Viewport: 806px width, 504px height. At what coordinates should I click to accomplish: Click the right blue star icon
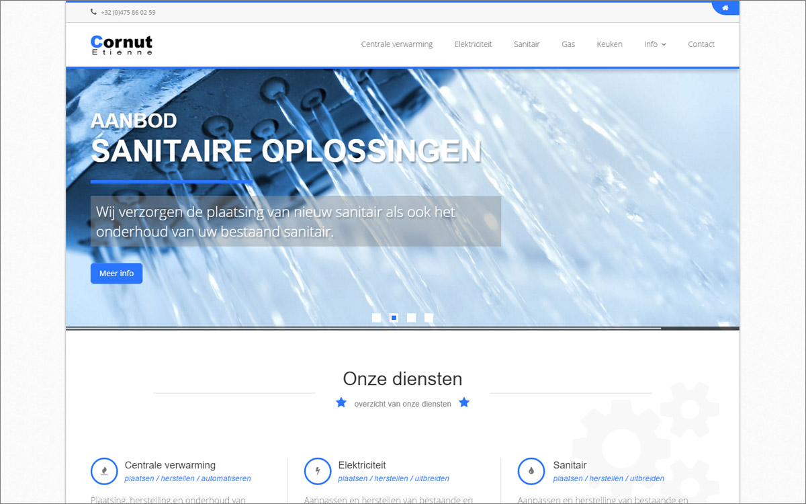tap(464, 403)
